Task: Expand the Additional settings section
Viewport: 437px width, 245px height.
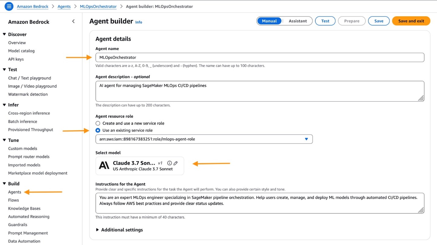Action: (x=122, y=229)
